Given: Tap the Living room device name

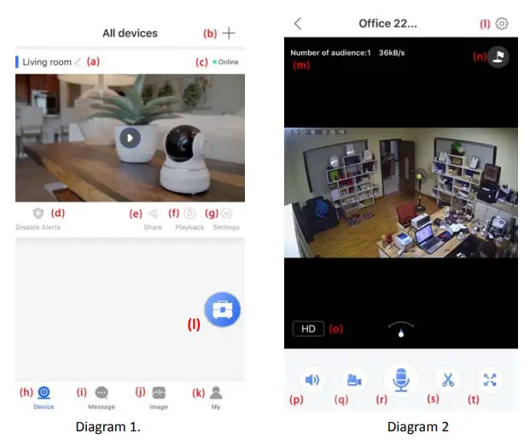Looking at the screenshot, I should 47,61.
